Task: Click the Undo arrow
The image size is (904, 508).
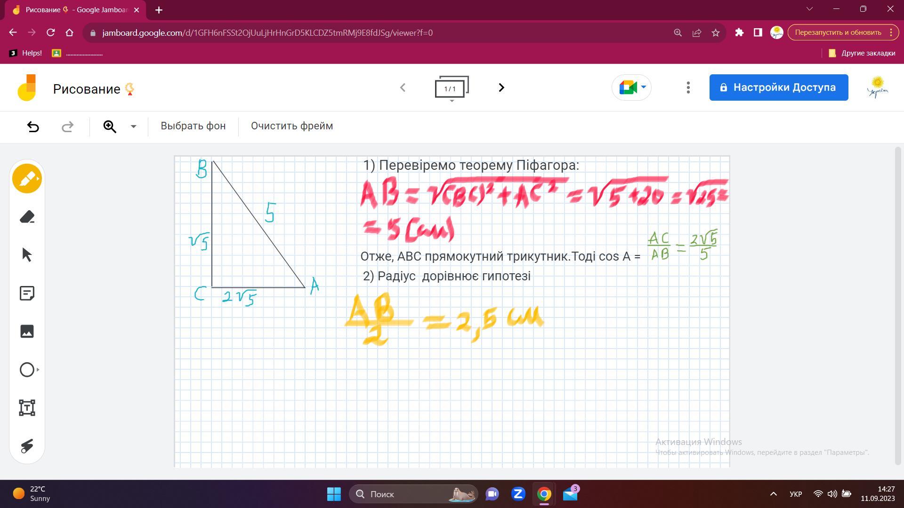Action: tap(33, 127)
